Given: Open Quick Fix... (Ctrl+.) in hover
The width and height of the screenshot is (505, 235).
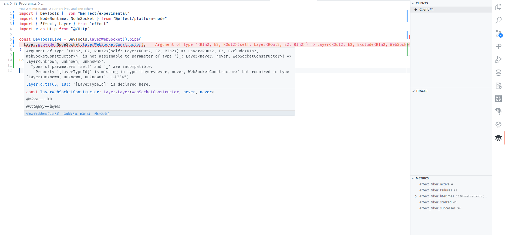Looking at the screenshot, I should tap(77, 114).
